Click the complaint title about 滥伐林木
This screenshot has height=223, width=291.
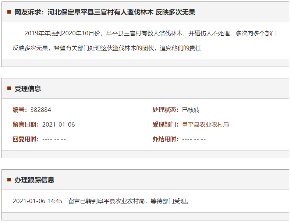(105, 12)
